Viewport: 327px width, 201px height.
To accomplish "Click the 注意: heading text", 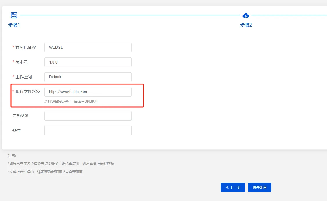I will click(12, 155).
